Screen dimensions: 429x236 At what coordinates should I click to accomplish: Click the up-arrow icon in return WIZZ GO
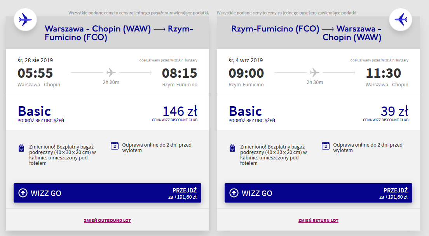pos(234,193)
